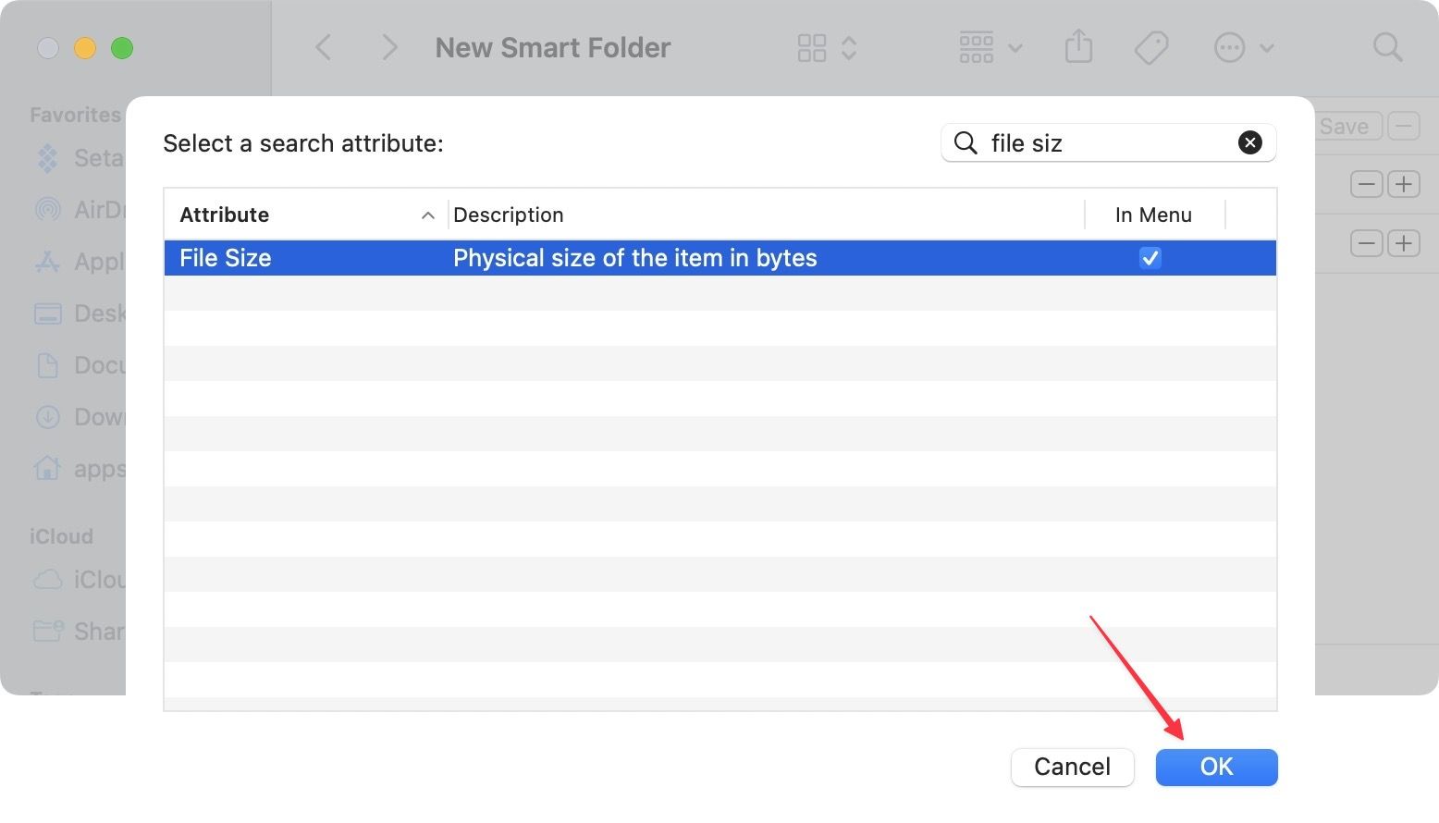Switch view using the icon view button
1439x823 pixels.
point(812,48)
